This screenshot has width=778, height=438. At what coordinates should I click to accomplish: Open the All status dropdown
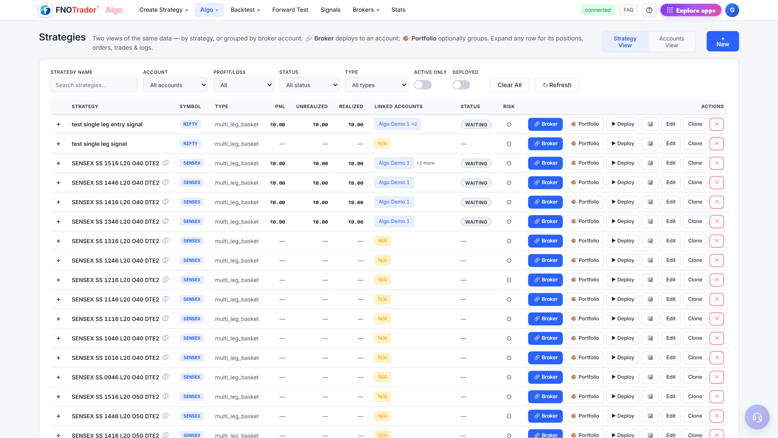tap(309, 85)
